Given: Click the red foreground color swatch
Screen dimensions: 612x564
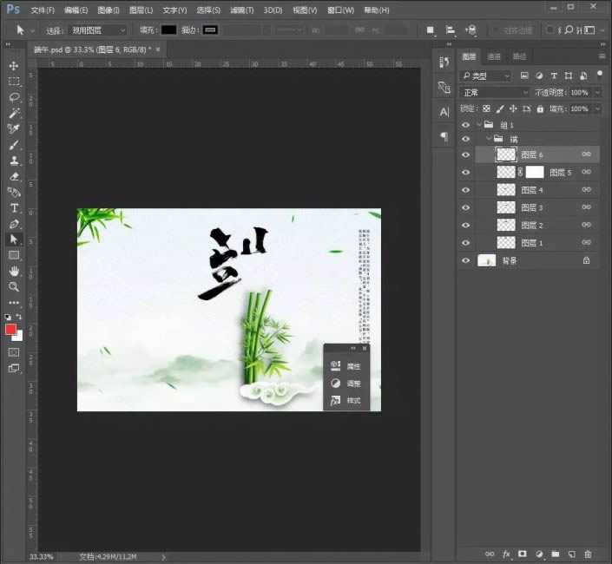Looking at the screenshot, I should tap(11, 329).
